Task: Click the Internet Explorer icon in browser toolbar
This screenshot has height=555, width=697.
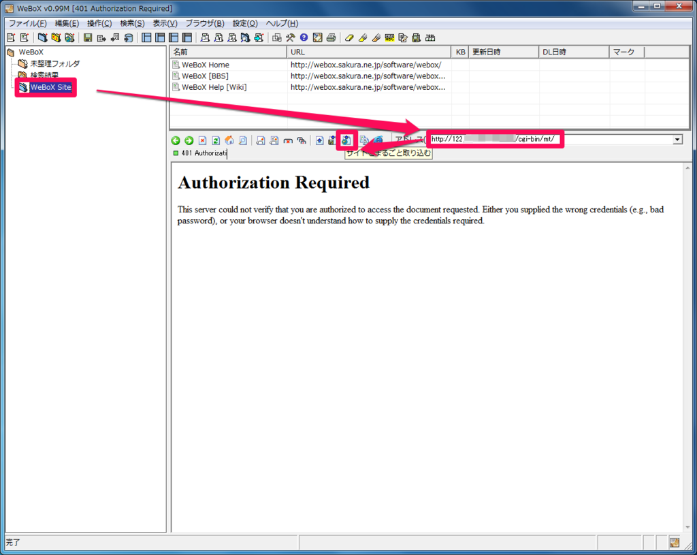Action: pos(378,140)
